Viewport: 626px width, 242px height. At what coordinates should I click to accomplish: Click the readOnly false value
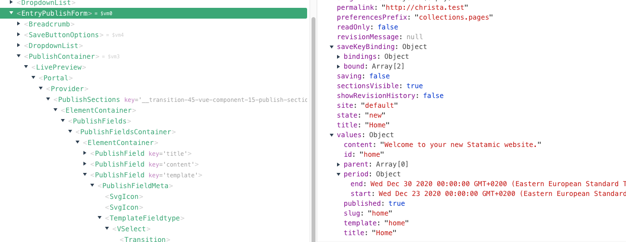pyautogui.click(x=388, y=27)
